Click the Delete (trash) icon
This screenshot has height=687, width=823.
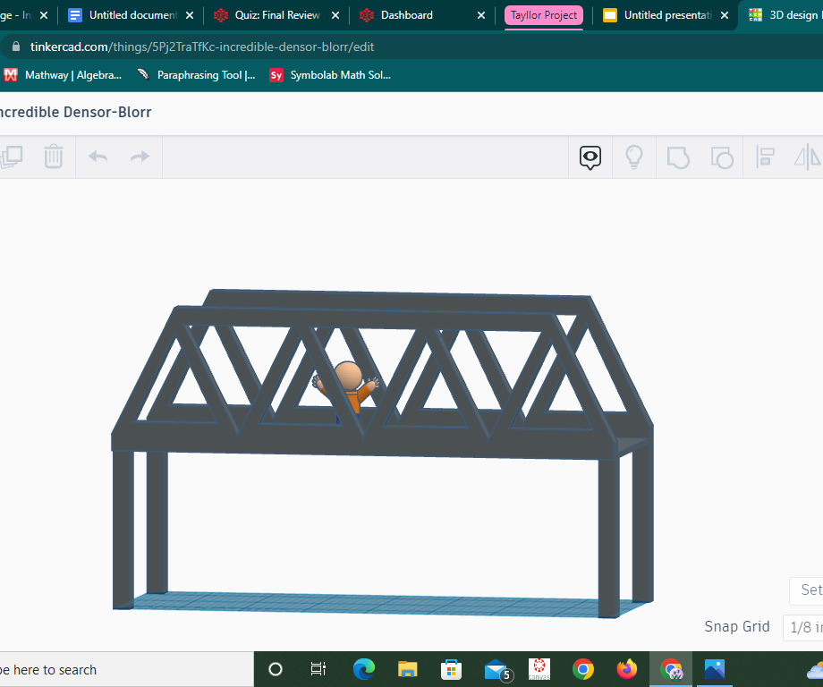coord(53,157)
